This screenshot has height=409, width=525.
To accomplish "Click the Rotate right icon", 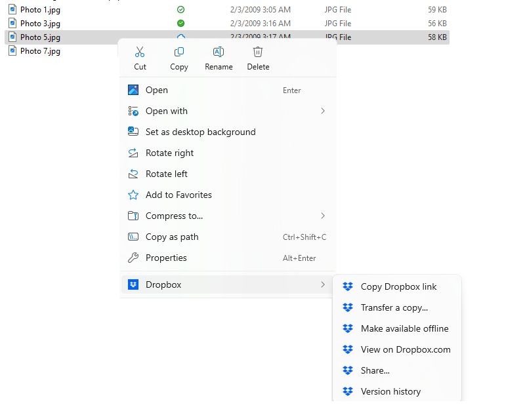I will pos(133,153).
